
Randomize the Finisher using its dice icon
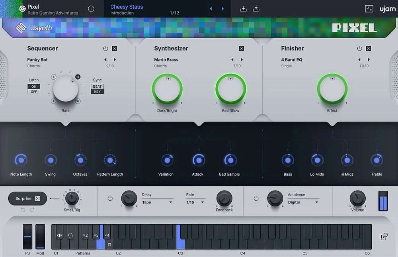(x=369, y=49)
